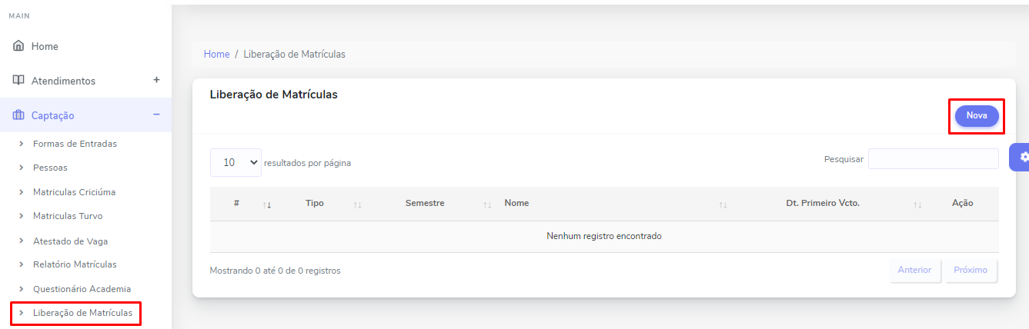Click the Atendimentos book icon
Viewport: 1029px width, 329px height.
pyautogui.click(x=19, y=81)
